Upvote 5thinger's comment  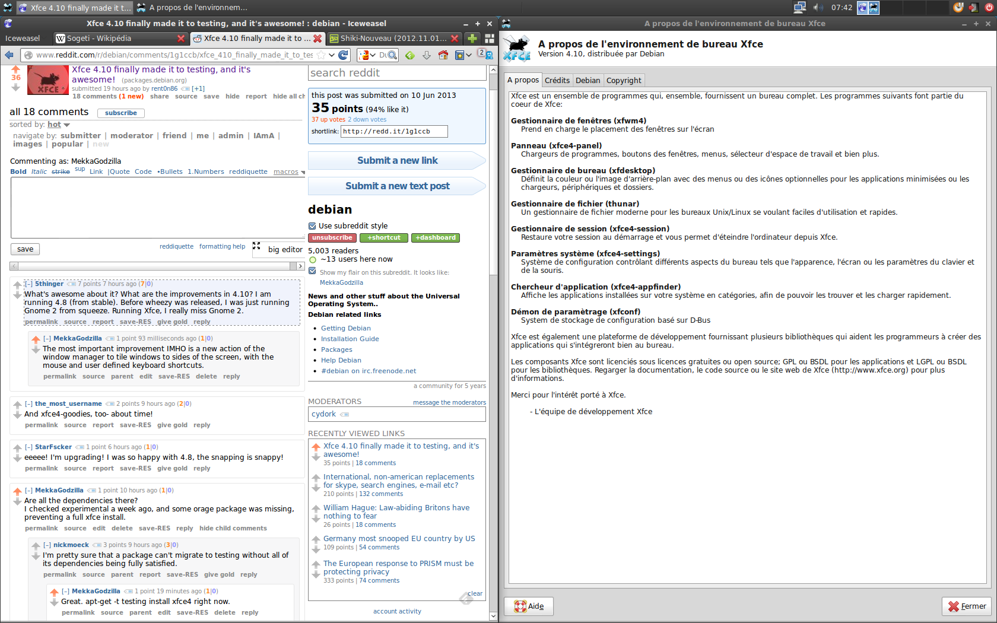pyautogui.click(x=18, y=285)
